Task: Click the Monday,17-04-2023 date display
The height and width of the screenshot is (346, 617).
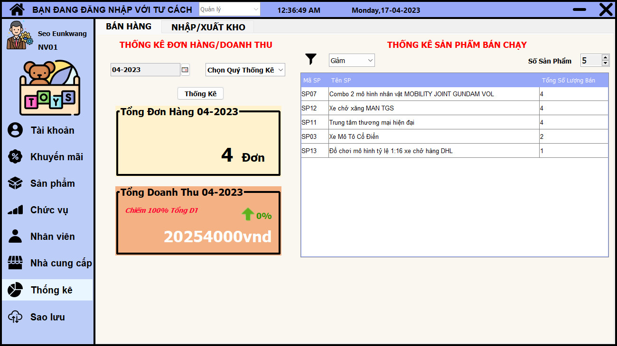Action: [x=386, y=10]
